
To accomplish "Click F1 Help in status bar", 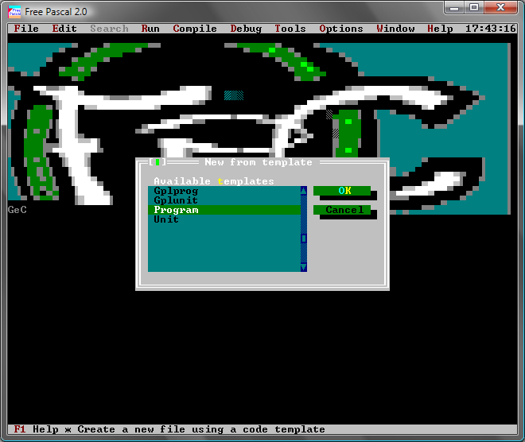I will point(36,429).
